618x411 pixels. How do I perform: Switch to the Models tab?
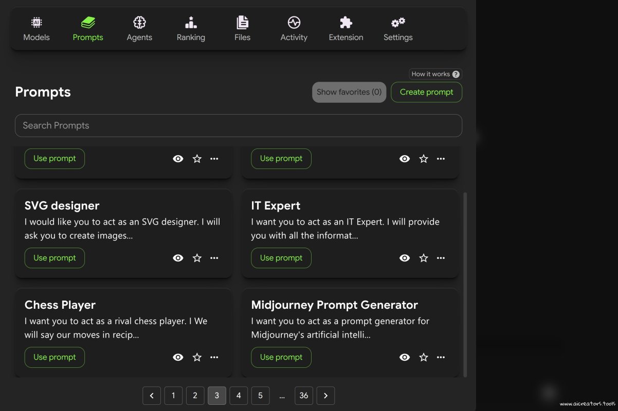point(37,28)
